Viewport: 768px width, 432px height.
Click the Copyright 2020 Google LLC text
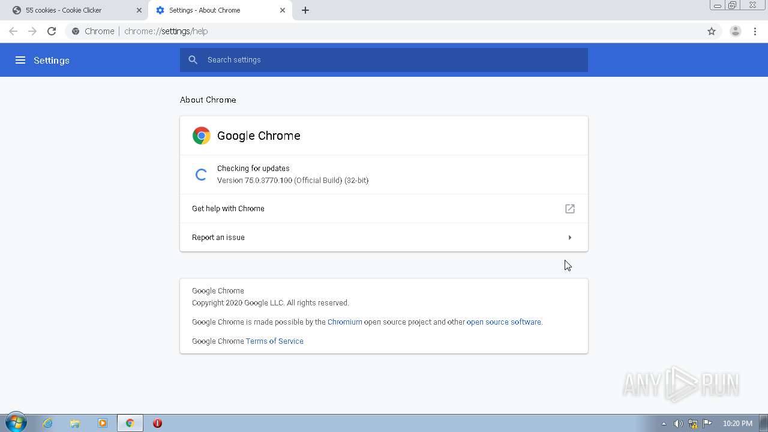(270, 303)
